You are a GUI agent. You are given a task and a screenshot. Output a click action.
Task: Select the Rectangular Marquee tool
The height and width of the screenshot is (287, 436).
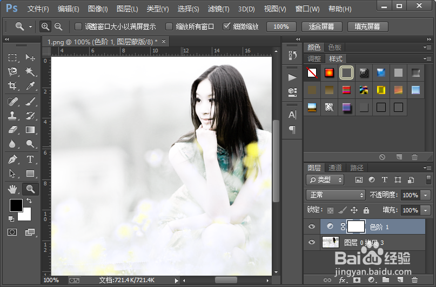coord(12,58)
